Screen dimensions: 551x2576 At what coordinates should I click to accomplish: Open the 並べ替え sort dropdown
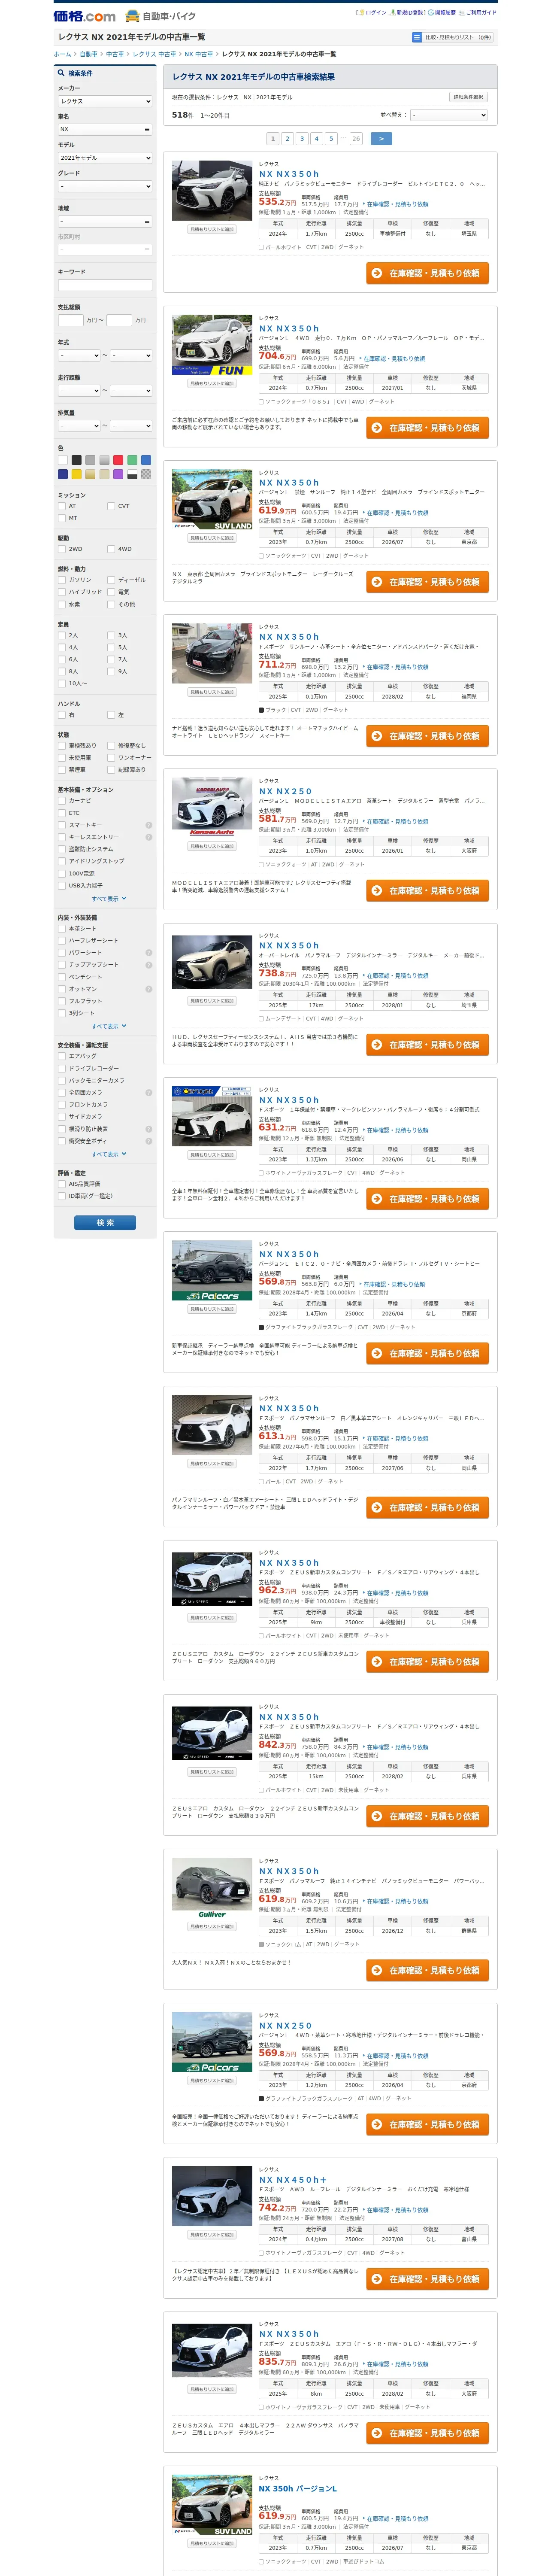tap(448, 115)
